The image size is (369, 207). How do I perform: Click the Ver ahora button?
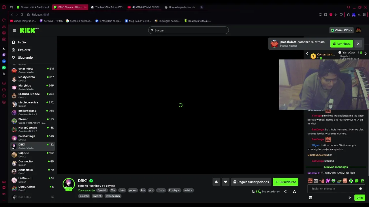coord(342,44)
